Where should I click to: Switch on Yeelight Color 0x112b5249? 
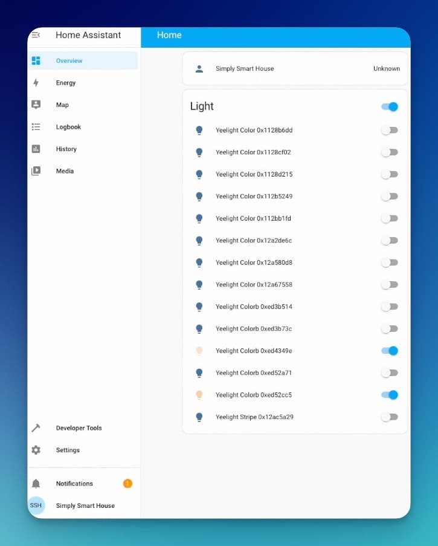[390, 197]
